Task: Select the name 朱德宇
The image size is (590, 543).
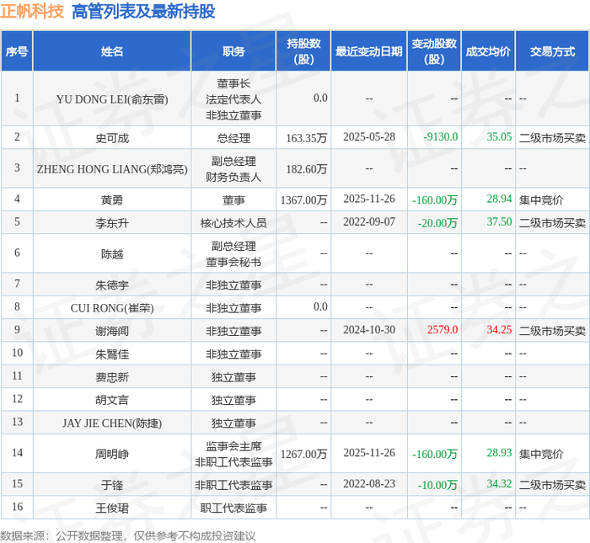Action: (112, 285)
